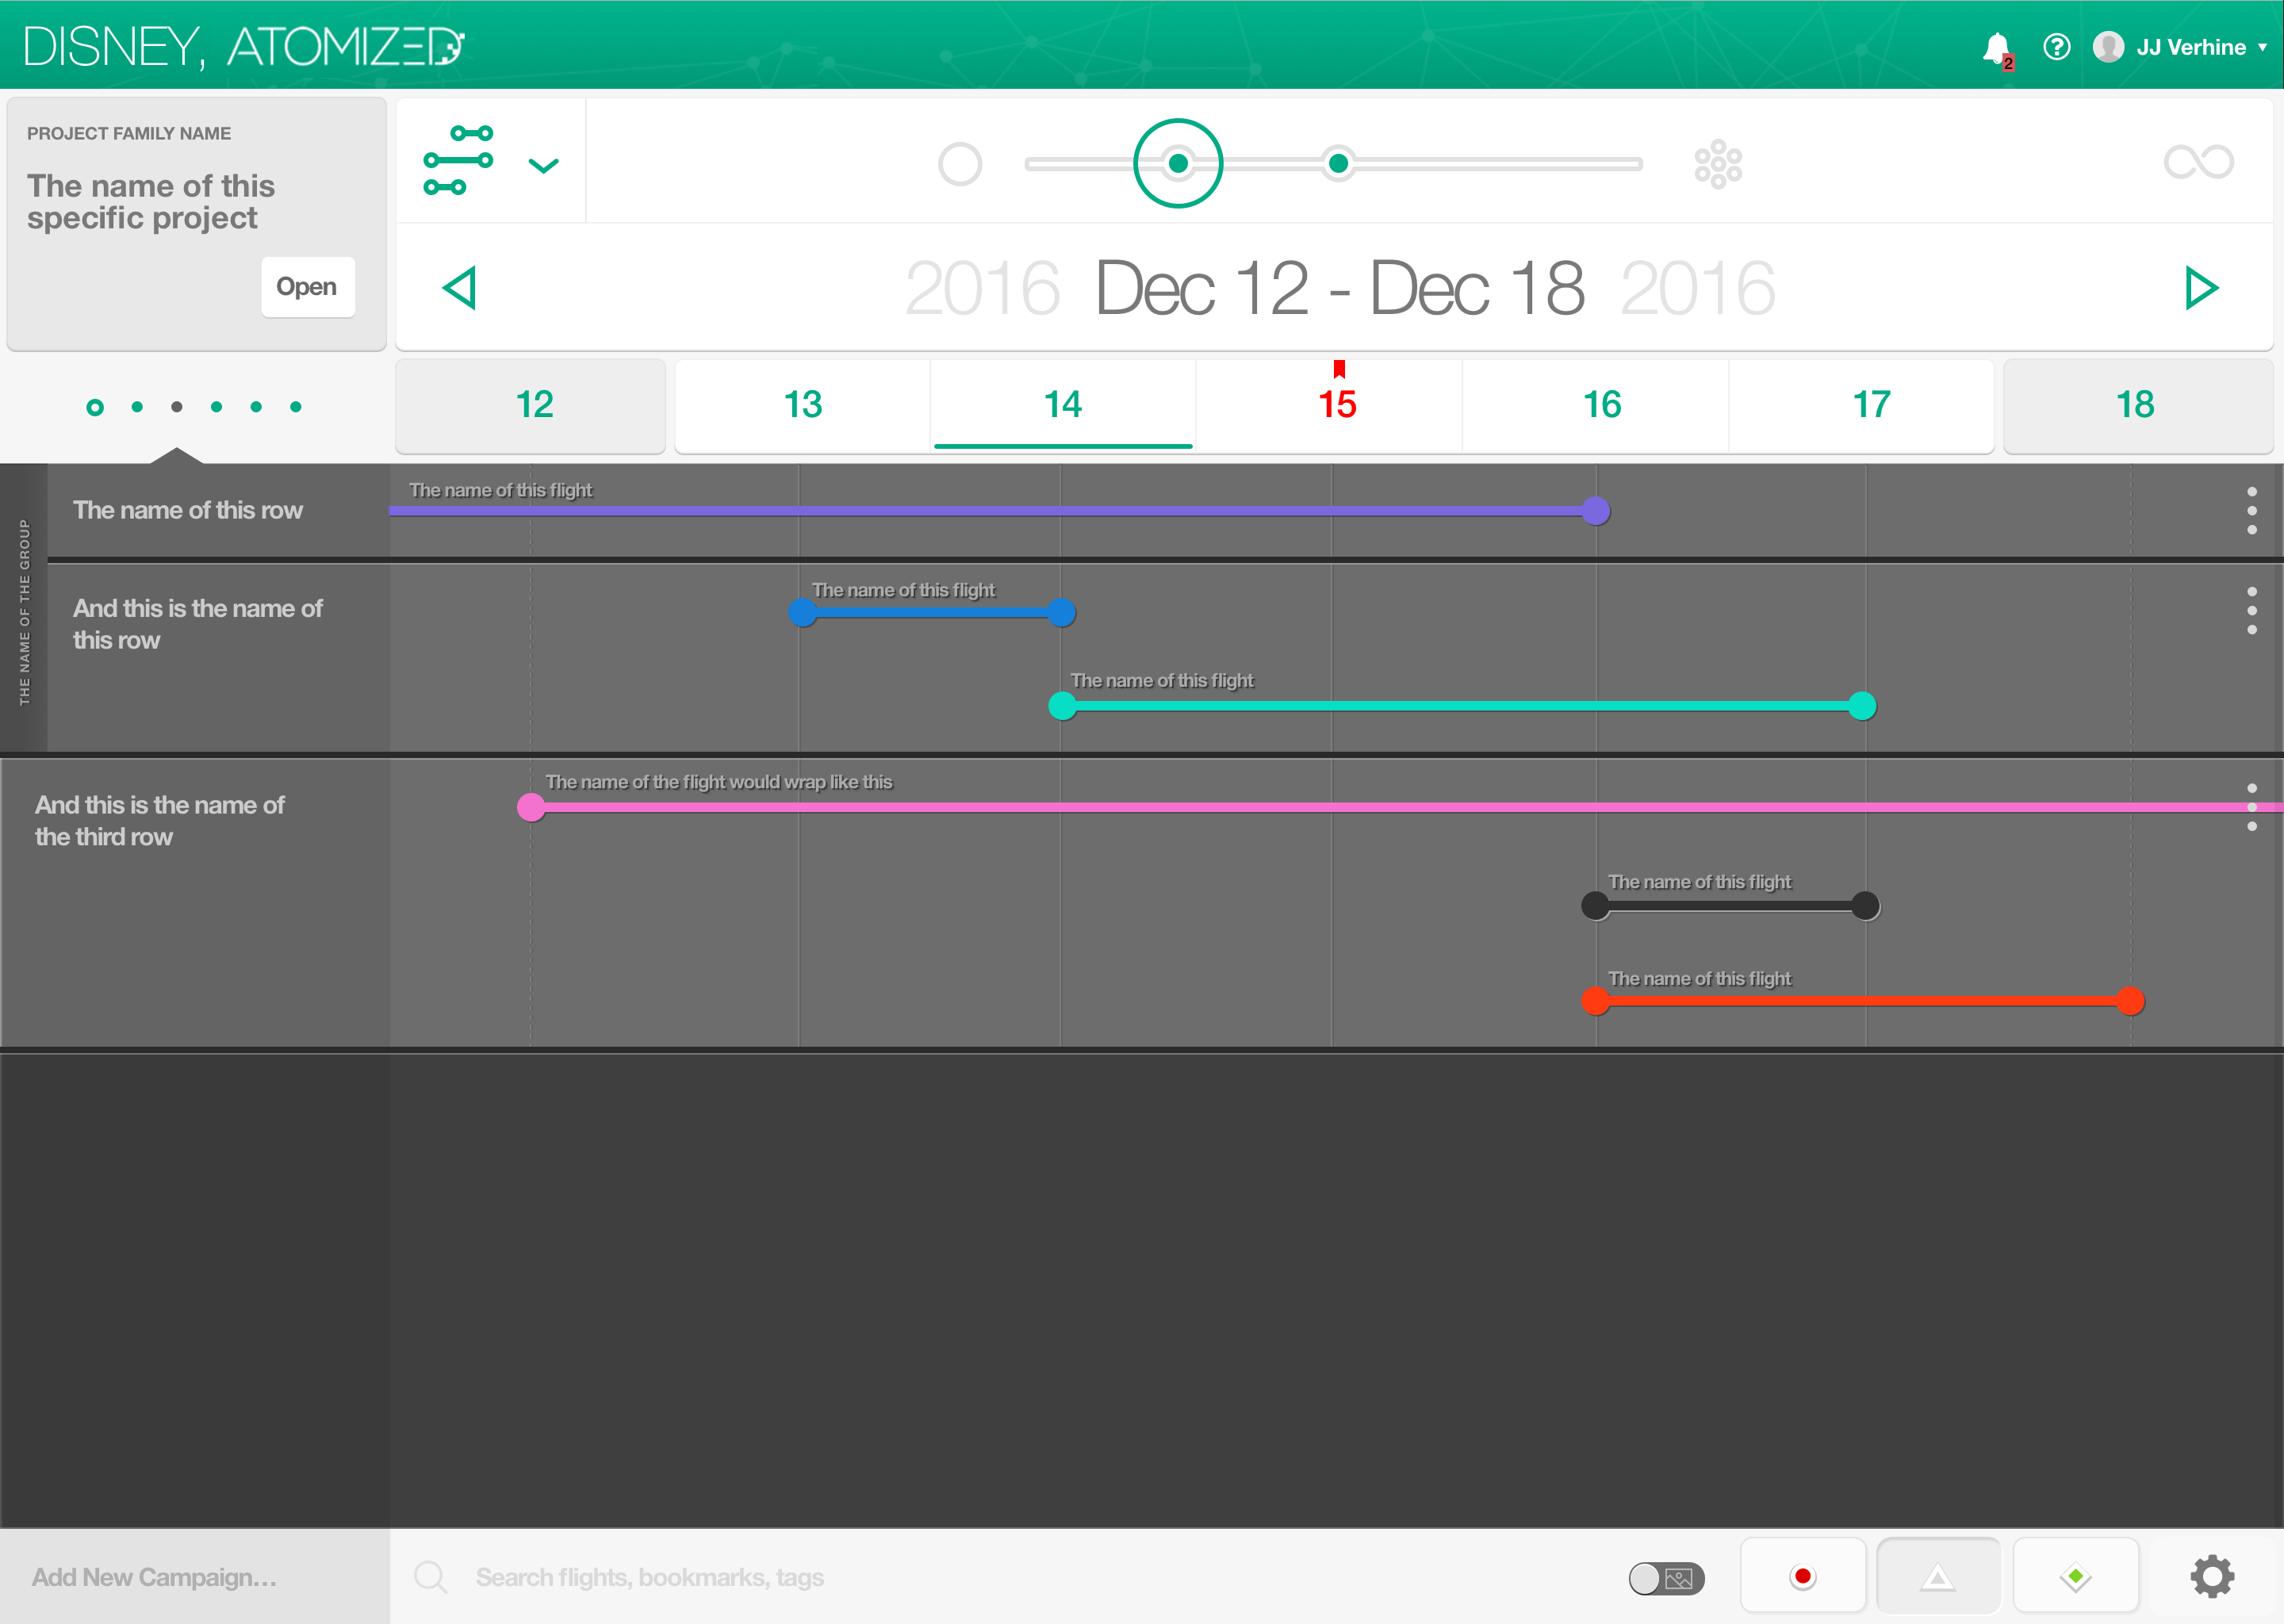Image resolution: width=2284 pixels, height=1624 pixels.
Task: Click 'The name of this row' label
Action: 188,510
